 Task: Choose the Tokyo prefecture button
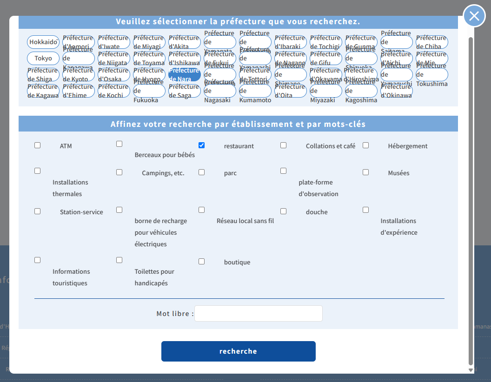tap(43, 59)
